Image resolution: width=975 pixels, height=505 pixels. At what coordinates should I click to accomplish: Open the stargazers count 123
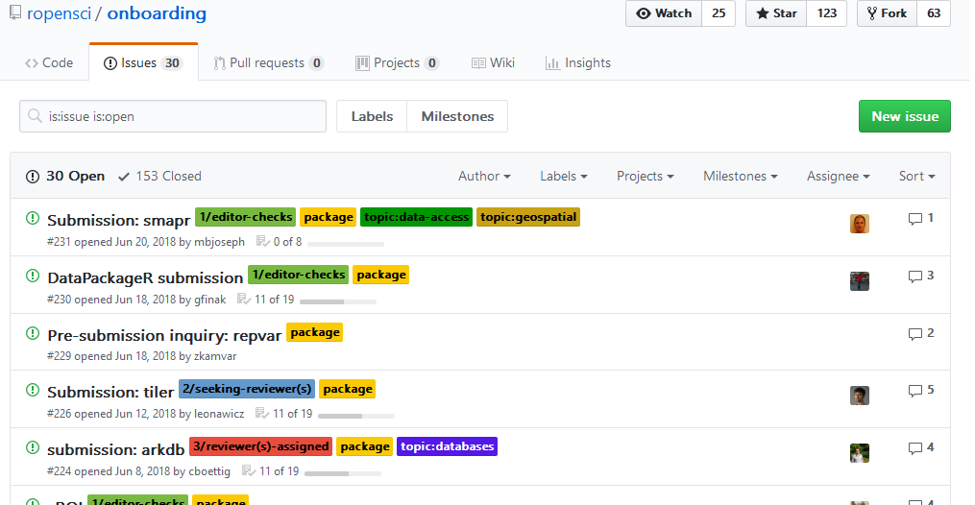(827, 13)
